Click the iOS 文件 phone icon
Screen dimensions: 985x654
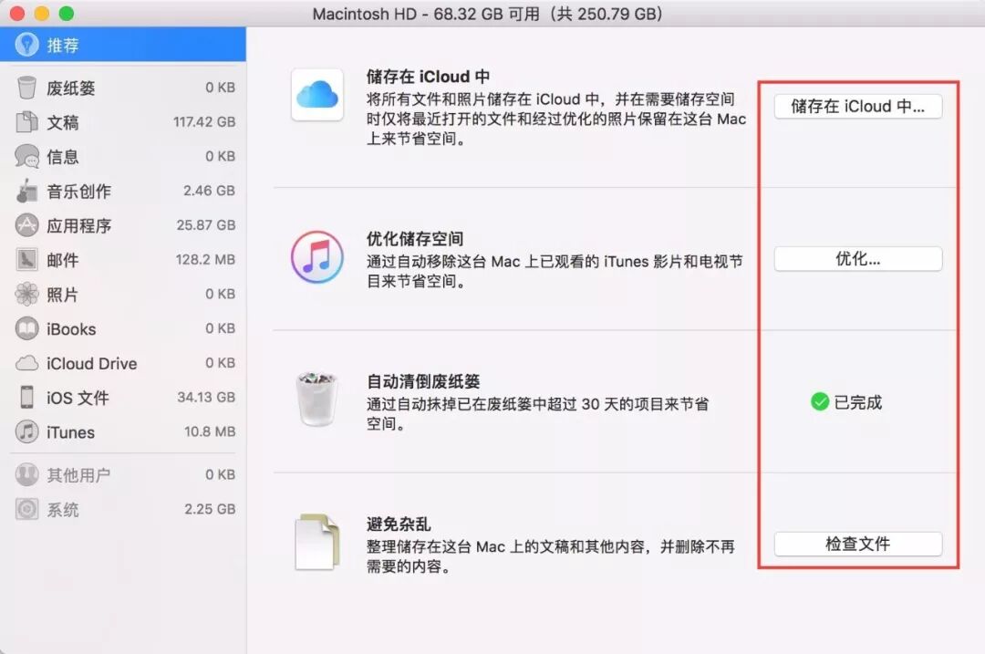point(26,398)
